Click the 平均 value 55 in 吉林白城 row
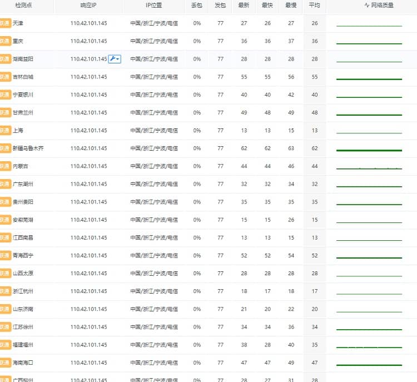 click(x=315, y=77)
